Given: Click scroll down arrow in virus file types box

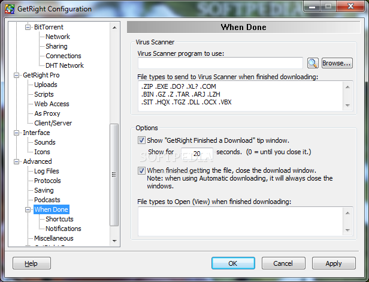Looking at the screenshot, I should [348, 105].
